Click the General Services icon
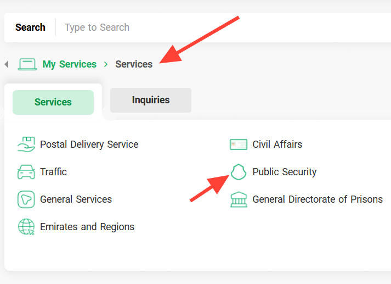This screenshot has height=284, width=391. click(26, 199)
